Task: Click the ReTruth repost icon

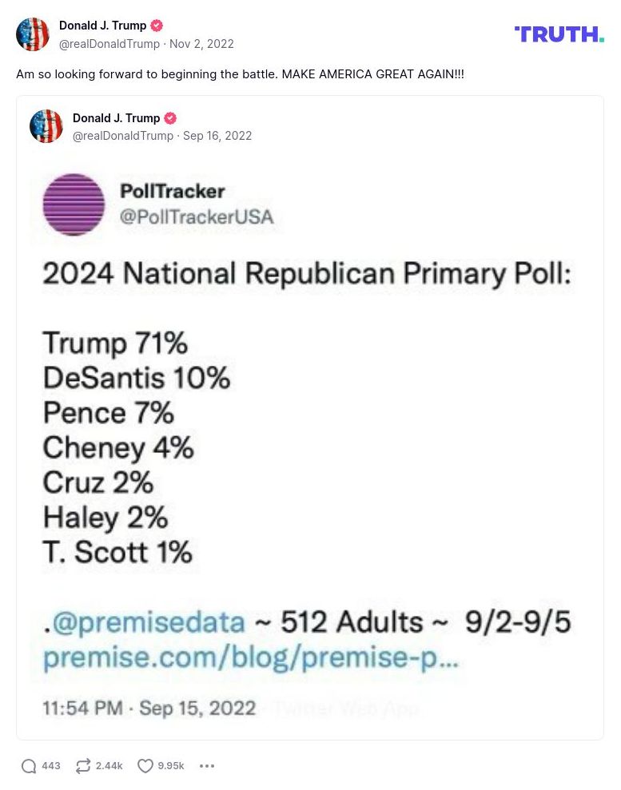Action: pos(82,765)
